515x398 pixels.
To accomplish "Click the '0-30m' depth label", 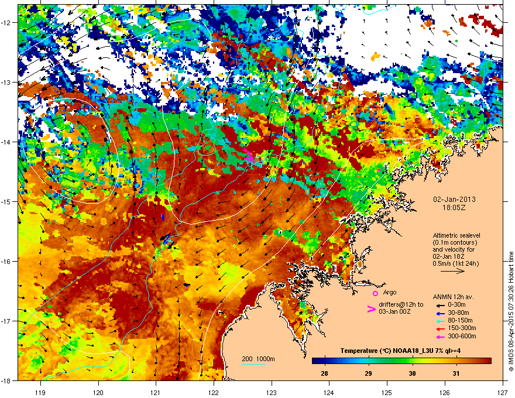I will (456, 304).
